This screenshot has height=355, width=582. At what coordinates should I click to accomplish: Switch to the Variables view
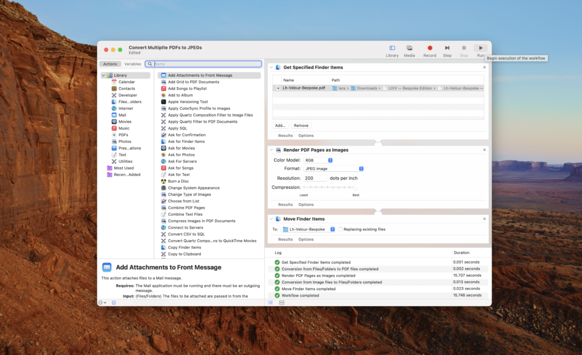tap(132, 64)
